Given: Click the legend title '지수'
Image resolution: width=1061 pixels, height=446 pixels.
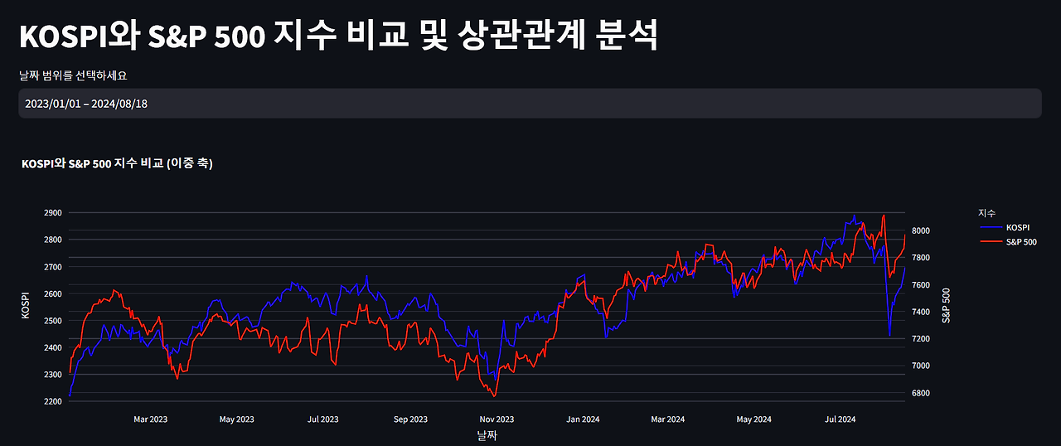Looking at the screenshot, I should [986, 213].
